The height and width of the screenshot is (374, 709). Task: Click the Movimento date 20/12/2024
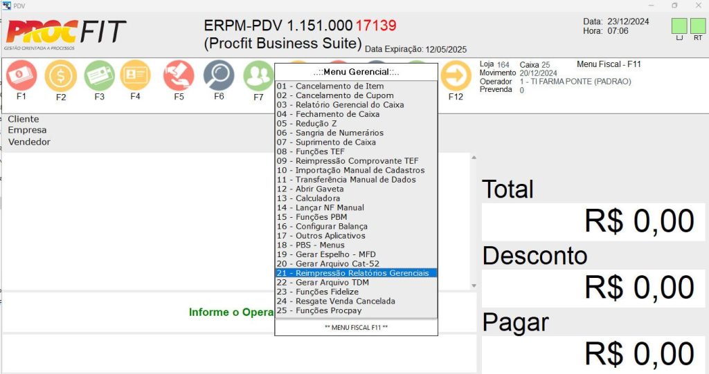pos(538,73)
